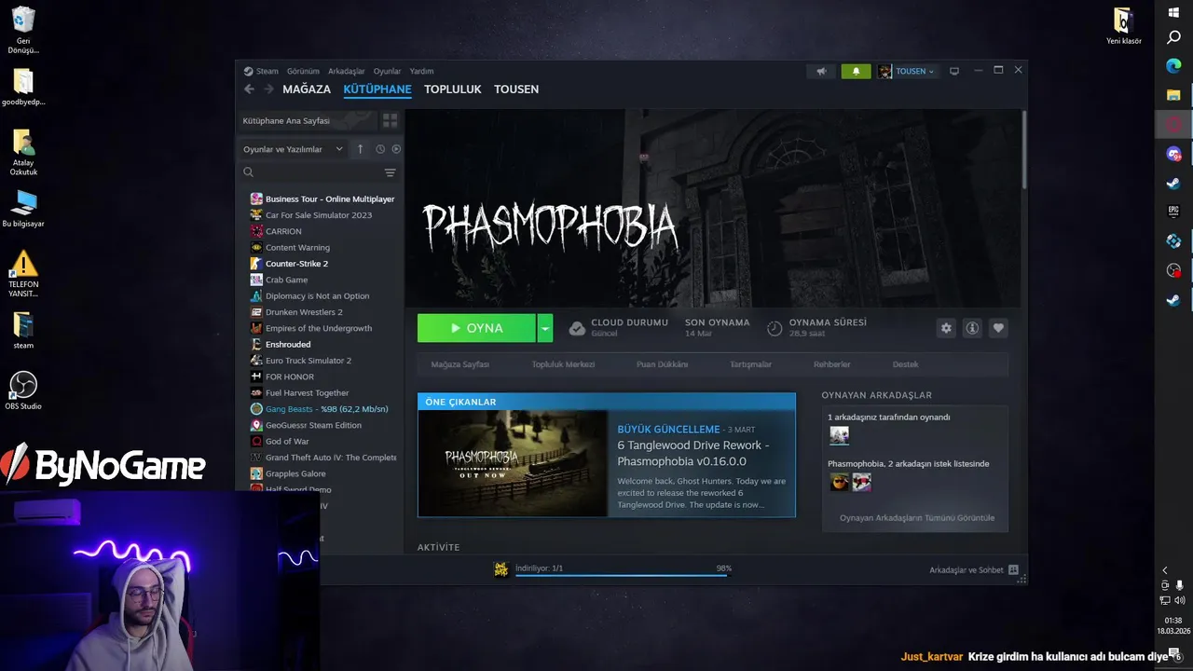The height and width of the screenshot is (671, 1193).
Task: Toggle the ready-to-play filter icon
Action: 396,149
